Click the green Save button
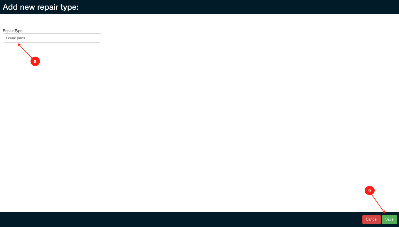Image resolution: width=399 pixels, height=227 pixels. click(389, 219)
